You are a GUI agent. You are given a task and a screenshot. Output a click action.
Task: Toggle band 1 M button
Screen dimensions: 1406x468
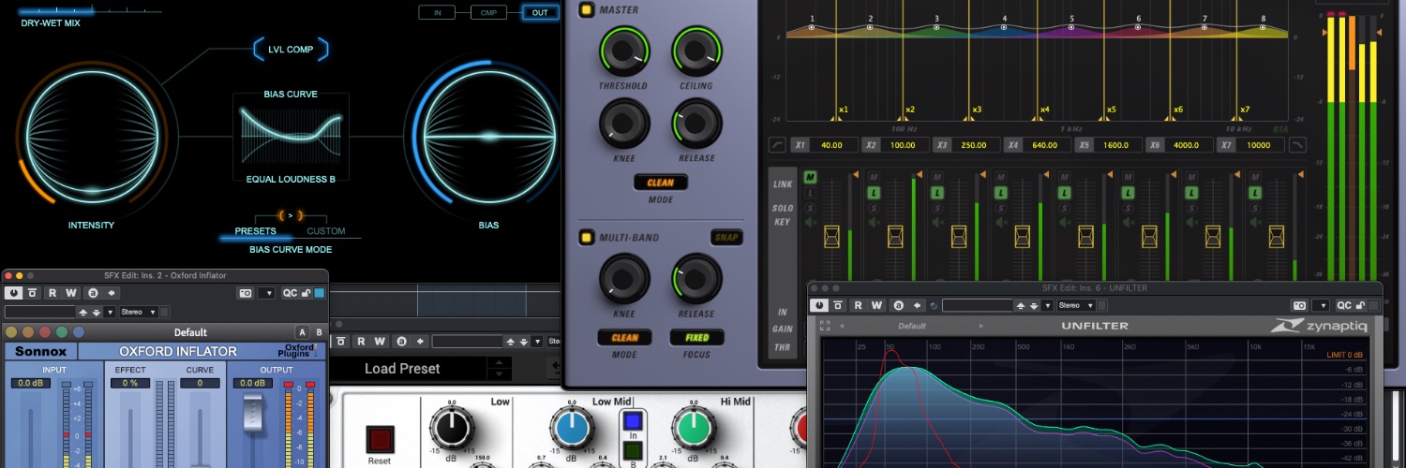click(x=810, y=177)
